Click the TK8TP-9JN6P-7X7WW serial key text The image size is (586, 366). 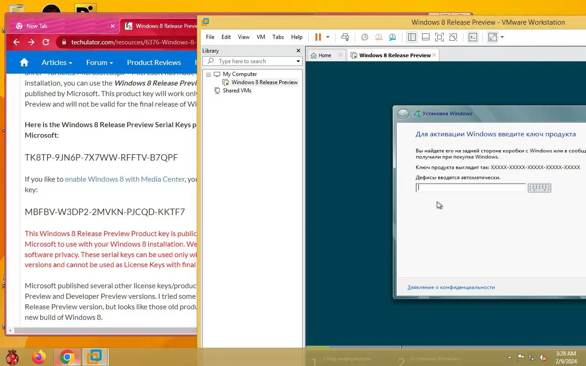101,157
